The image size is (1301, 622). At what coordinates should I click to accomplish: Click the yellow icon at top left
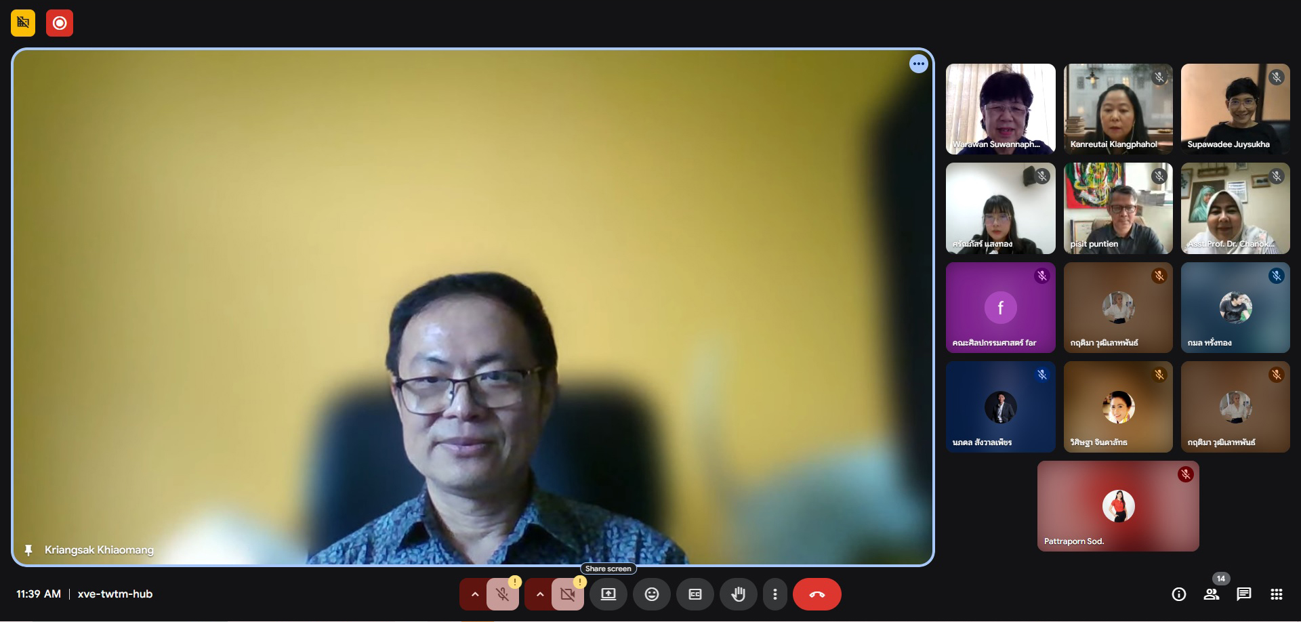pyautogui.click(x=23, y=23)
